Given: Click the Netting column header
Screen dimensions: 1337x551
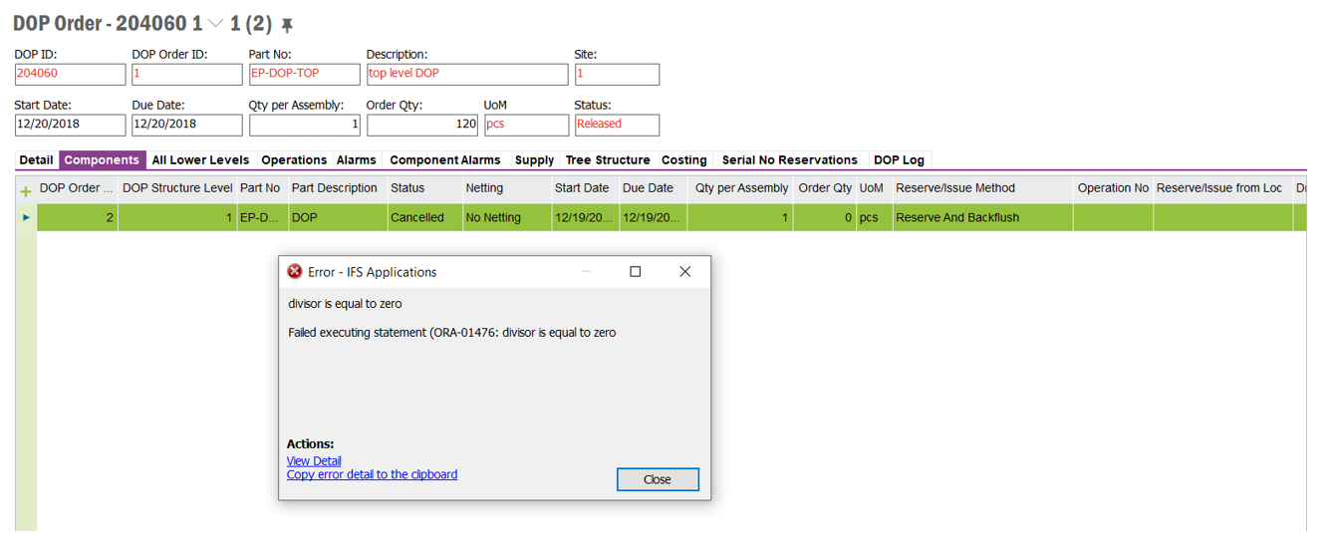Looking at the screenshot, I should (x=507, y=188).
